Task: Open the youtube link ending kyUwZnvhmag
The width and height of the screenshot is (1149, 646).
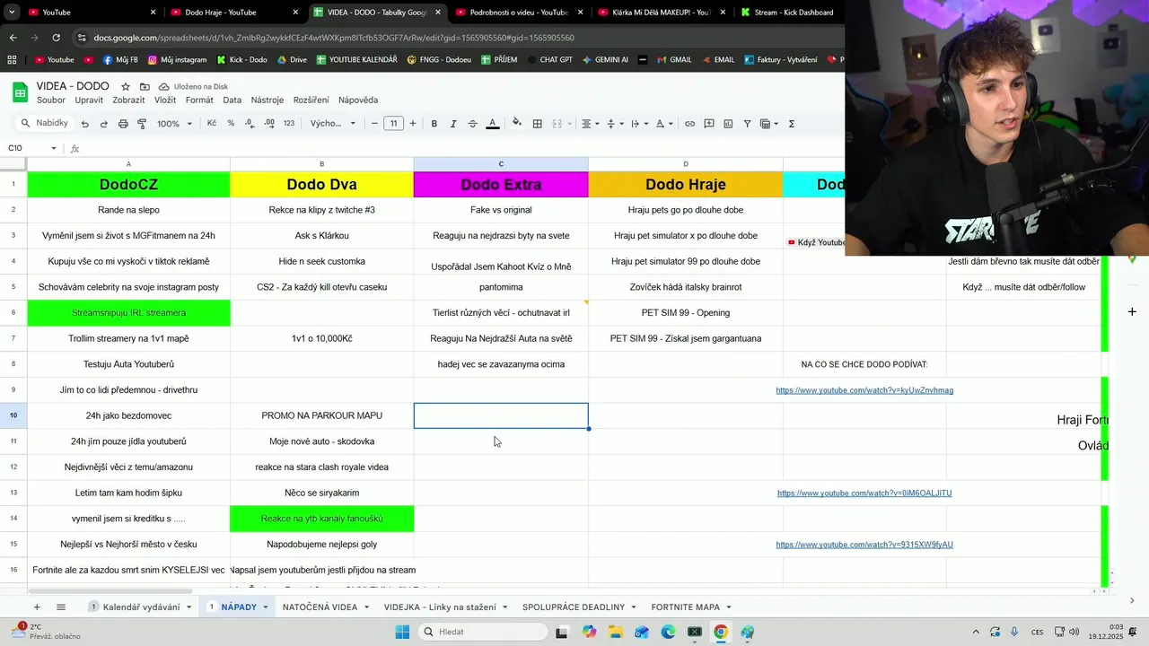Action: click(864, 390)
